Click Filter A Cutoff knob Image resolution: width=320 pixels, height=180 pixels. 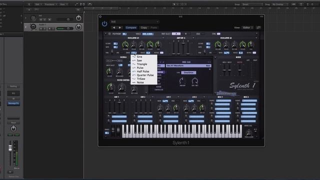click(109, 71)
